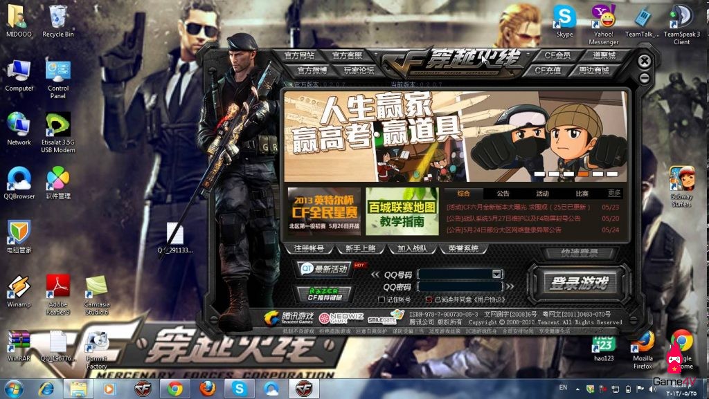This screenshot has height=399, width=709.
Task: Open the Skype desktop shortcut
Action: 565,21
